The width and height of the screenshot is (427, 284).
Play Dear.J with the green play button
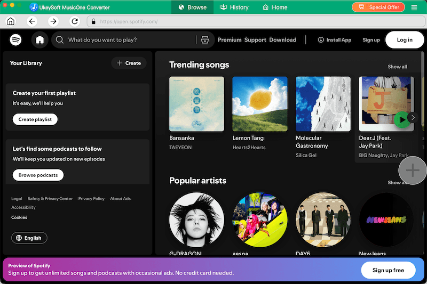pos(402,119)
